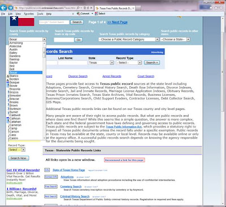Open the Edit menu

[x=10, y=14]
